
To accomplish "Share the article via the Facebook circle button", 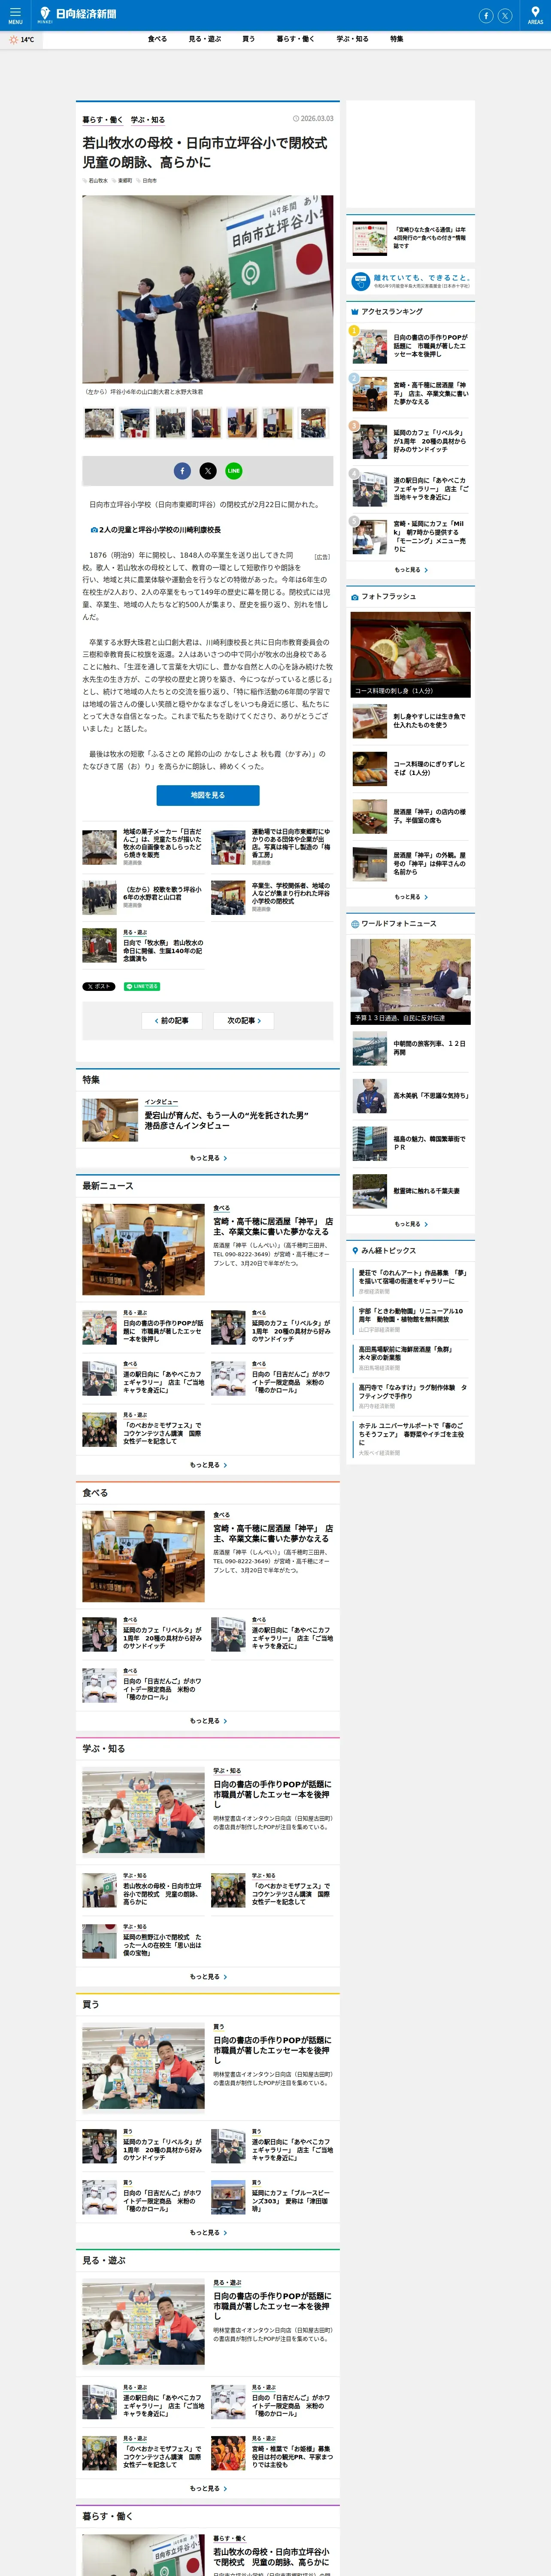I will coord(182,470).
